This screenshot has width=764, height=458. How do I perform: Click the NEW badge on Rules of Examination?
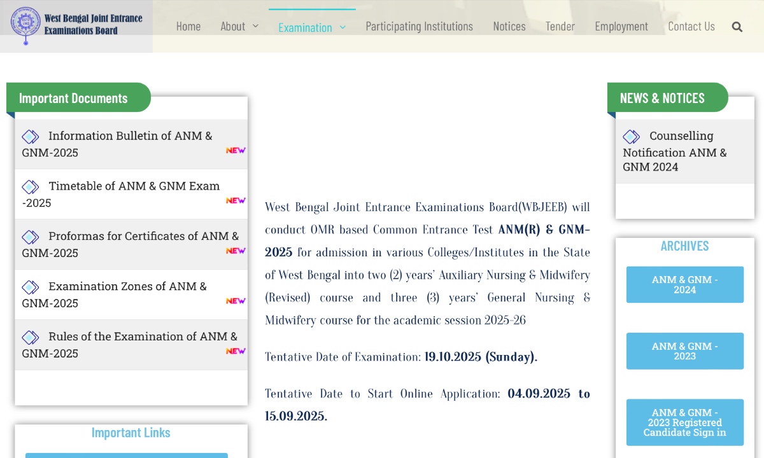pyautogui.click(x=236, y=351)
